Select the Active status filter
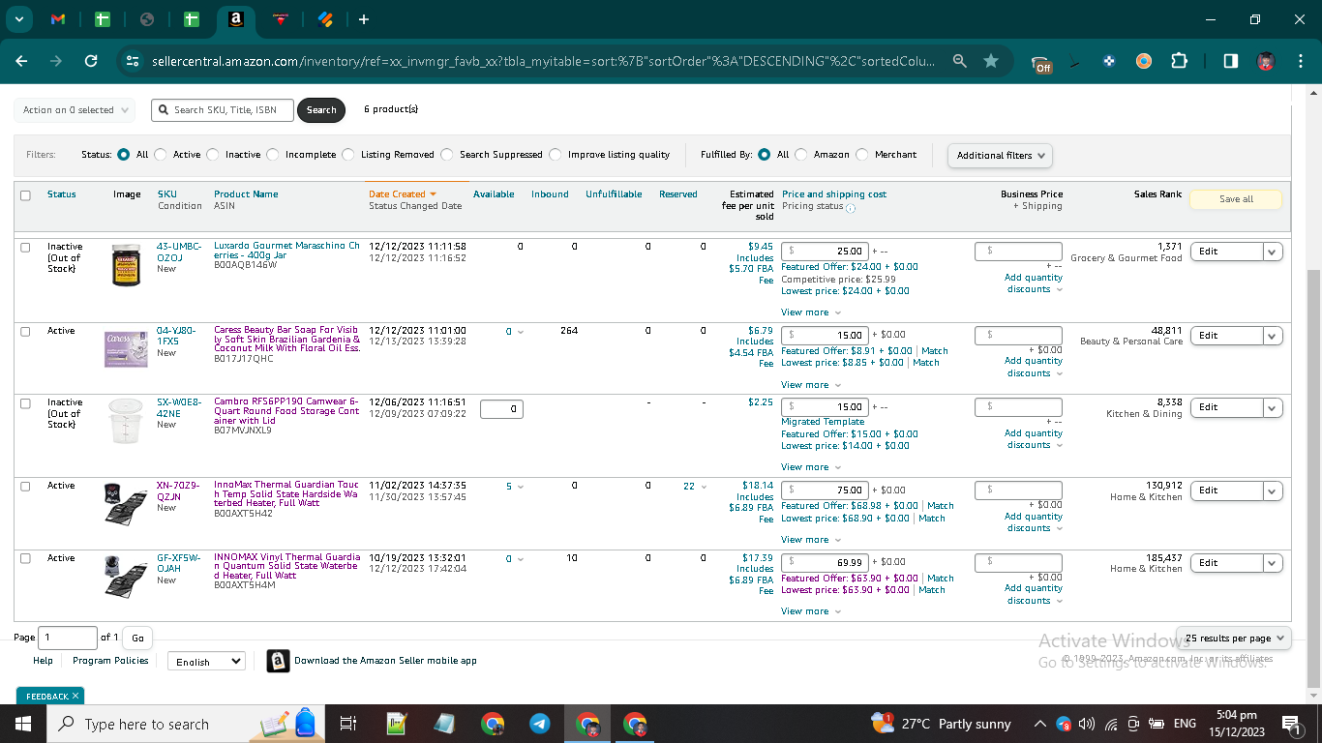The image size is (1322, 743). tap(161, 155)
